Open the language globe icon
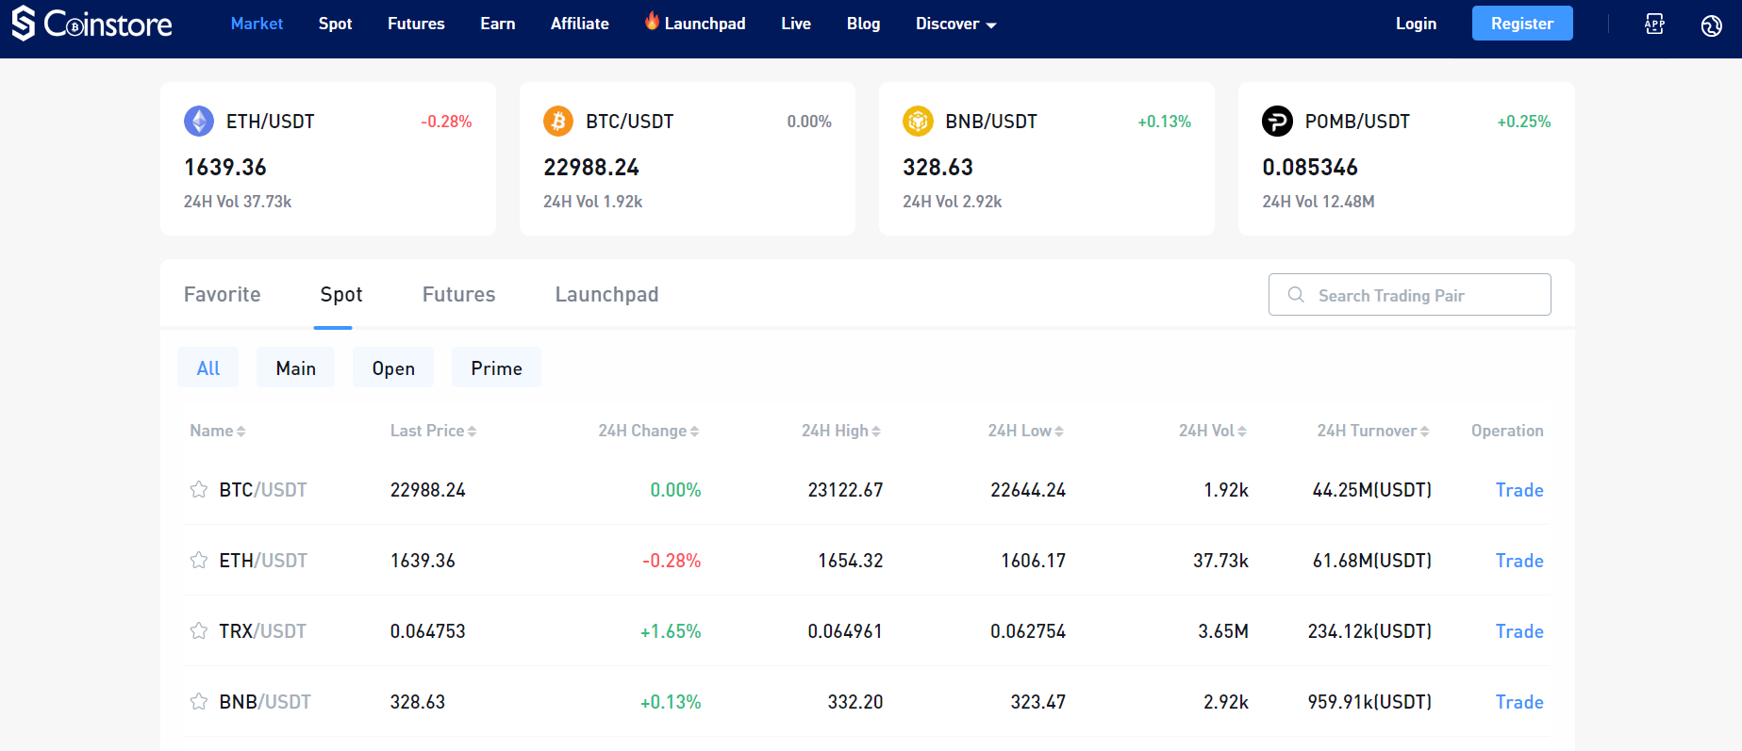 coord(1711,25)
